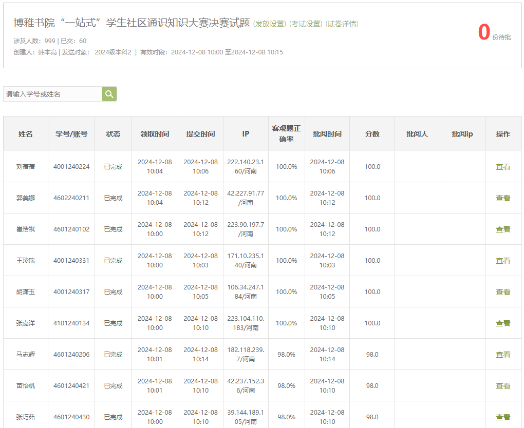Click the red pending review count 0

pos(483,32)
